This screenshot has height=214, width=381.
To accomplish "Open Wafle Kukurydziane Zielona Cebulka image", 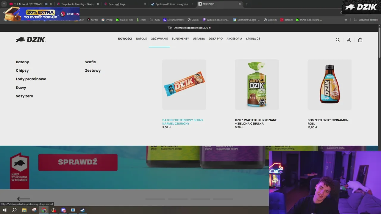I will 257,85.
